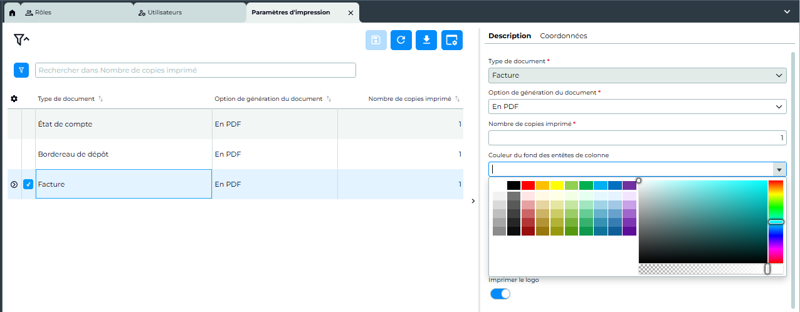Pick the purple swatch in top row
Screen dimensions: 800x312
coord(629,185)
